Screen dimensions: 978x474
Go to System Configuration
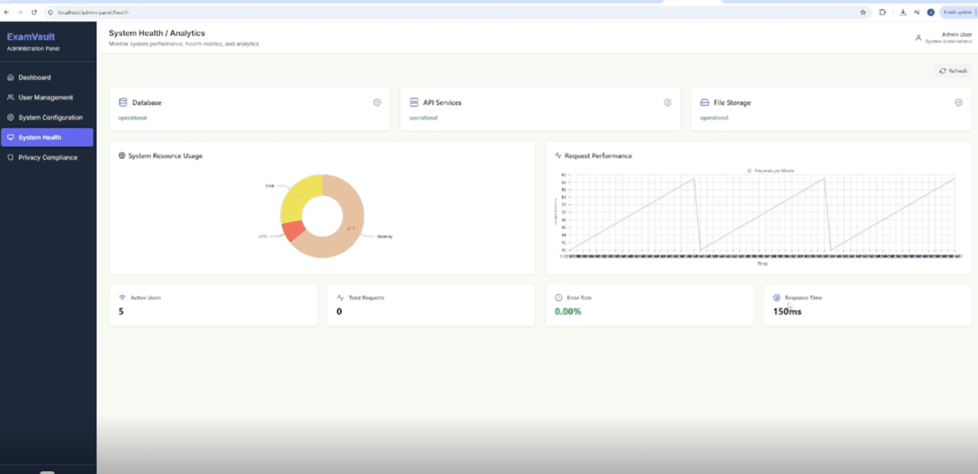coord(47,117)
